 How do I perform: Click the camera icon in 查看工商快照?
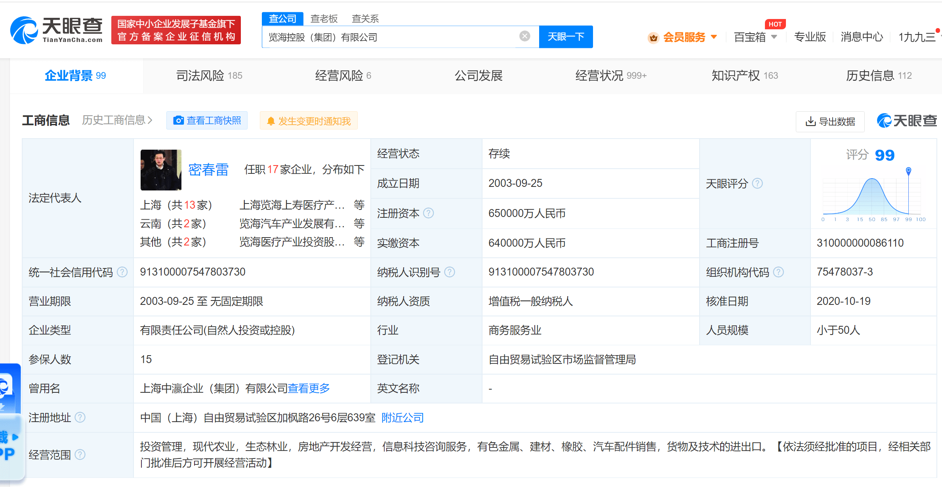(x=179, y=120)
